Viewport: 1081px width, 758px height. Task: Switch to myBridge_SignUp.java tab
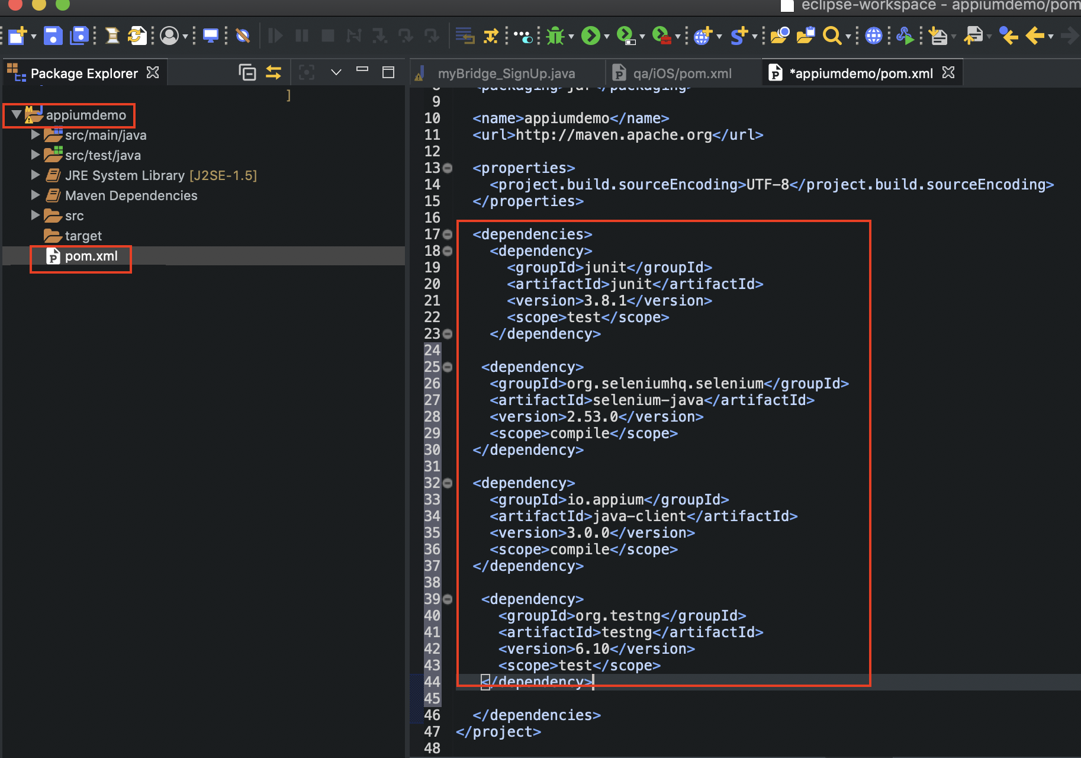[506, 73]
